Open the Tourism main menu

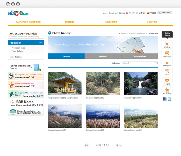click(69, 22)
